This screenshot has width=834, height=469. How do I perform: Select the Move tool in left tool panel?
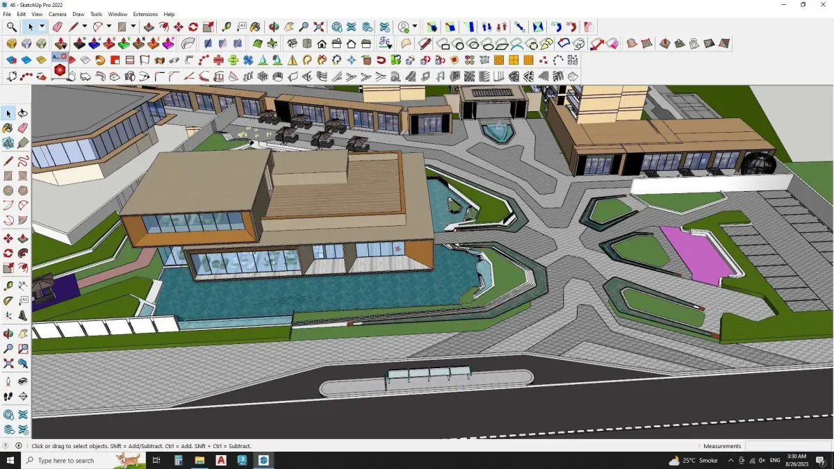pos(8,239)
